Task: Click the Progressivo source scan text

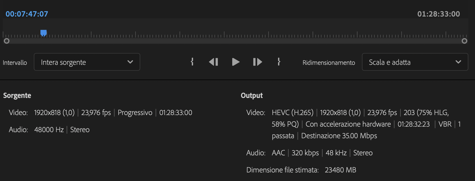Action: click(135, 113)
